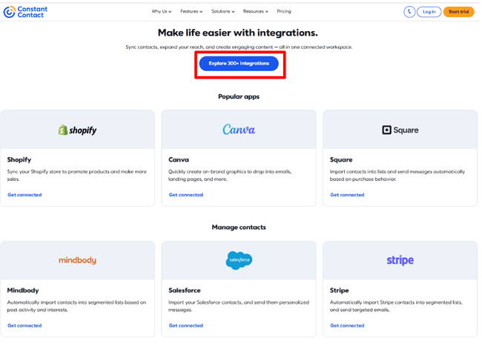Click the Constant Contact logo
The image size is (482, 346).
[25, 12]
